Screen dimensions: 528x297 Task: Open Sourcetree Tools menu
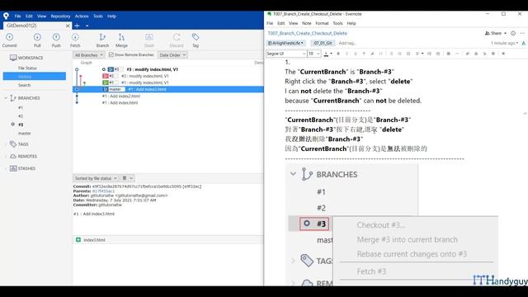(98, 16)
